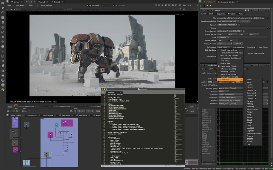Switch to the Viewer1 tab
The width and height of the screenshot is (273, 170).
click(x=41, y=2)
